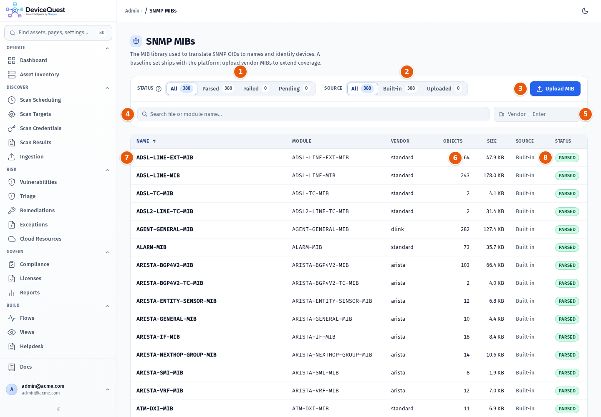Sort the table by Name column
The width and height of the screenshot is (601, 417).
click(146, 141)
